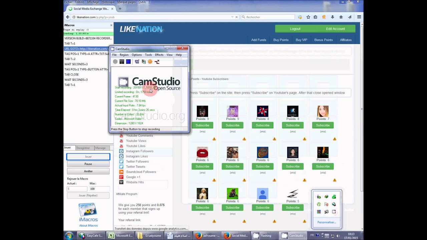Screen dimensions: 427x240
Task: Open About iMacros link
Action: pyautogui.click(x=88, y=226)
